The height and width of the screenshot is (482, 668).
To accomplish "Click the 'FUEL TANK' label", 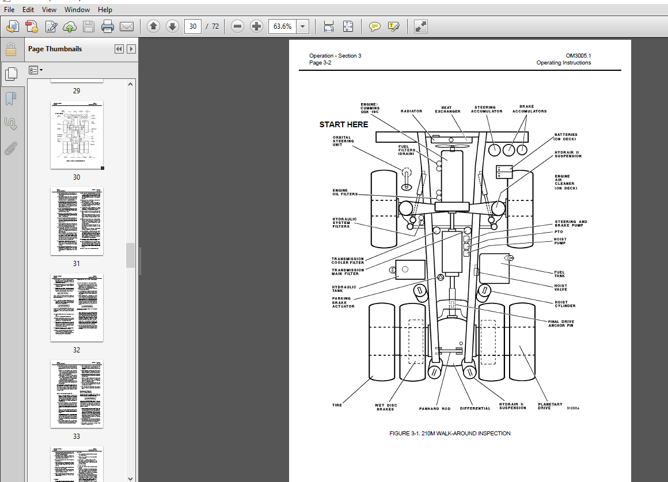I will [559, 274].
